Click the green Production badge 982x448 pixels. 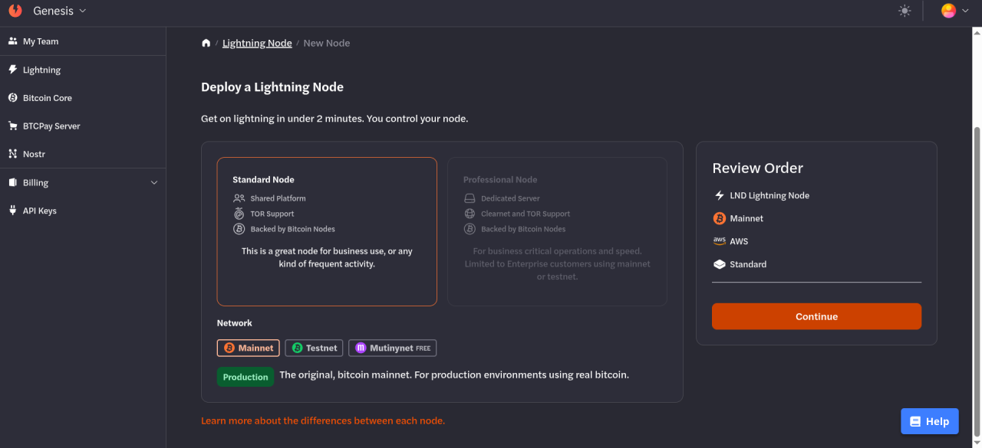245,377
